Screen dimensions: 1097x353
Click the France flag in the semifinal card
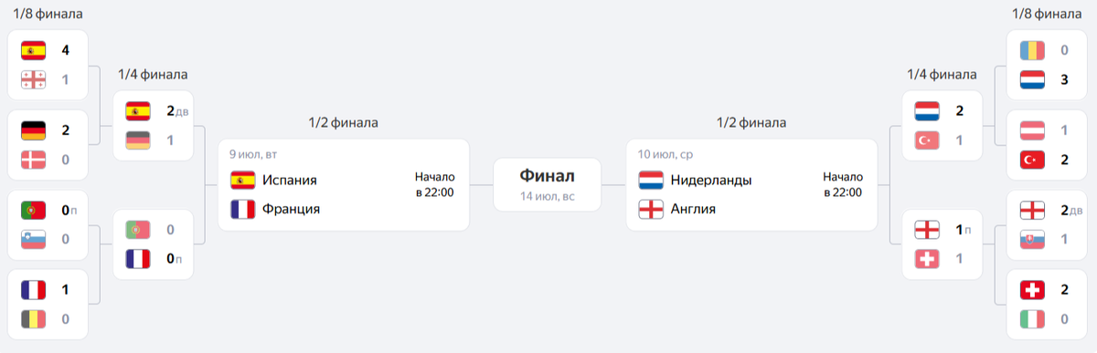pyautogui.click(x=242, y=209)
